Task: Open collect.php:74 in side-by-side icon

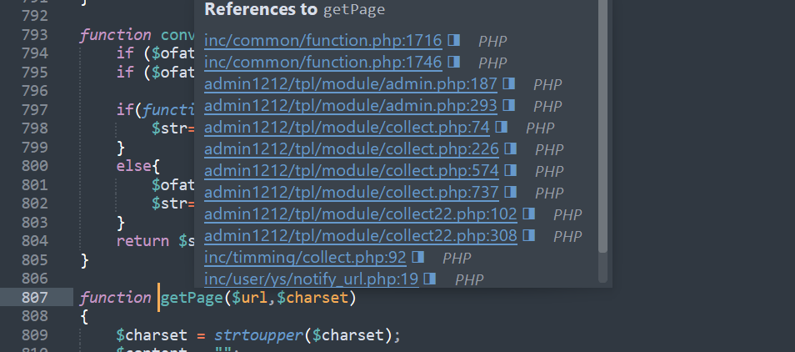Action: pyautogui.click(x=502, y=127)
